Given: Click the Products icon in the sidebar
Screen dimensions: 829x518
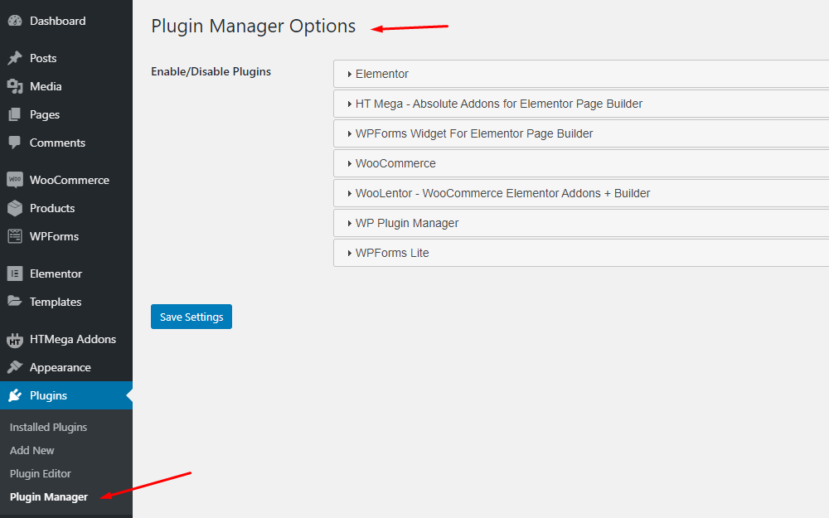Looking at the screenshot, I should click(16, 208).
